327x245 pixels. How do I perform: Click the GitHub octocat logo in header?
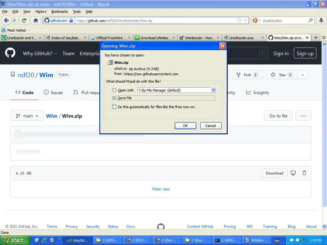click(10, 53)
